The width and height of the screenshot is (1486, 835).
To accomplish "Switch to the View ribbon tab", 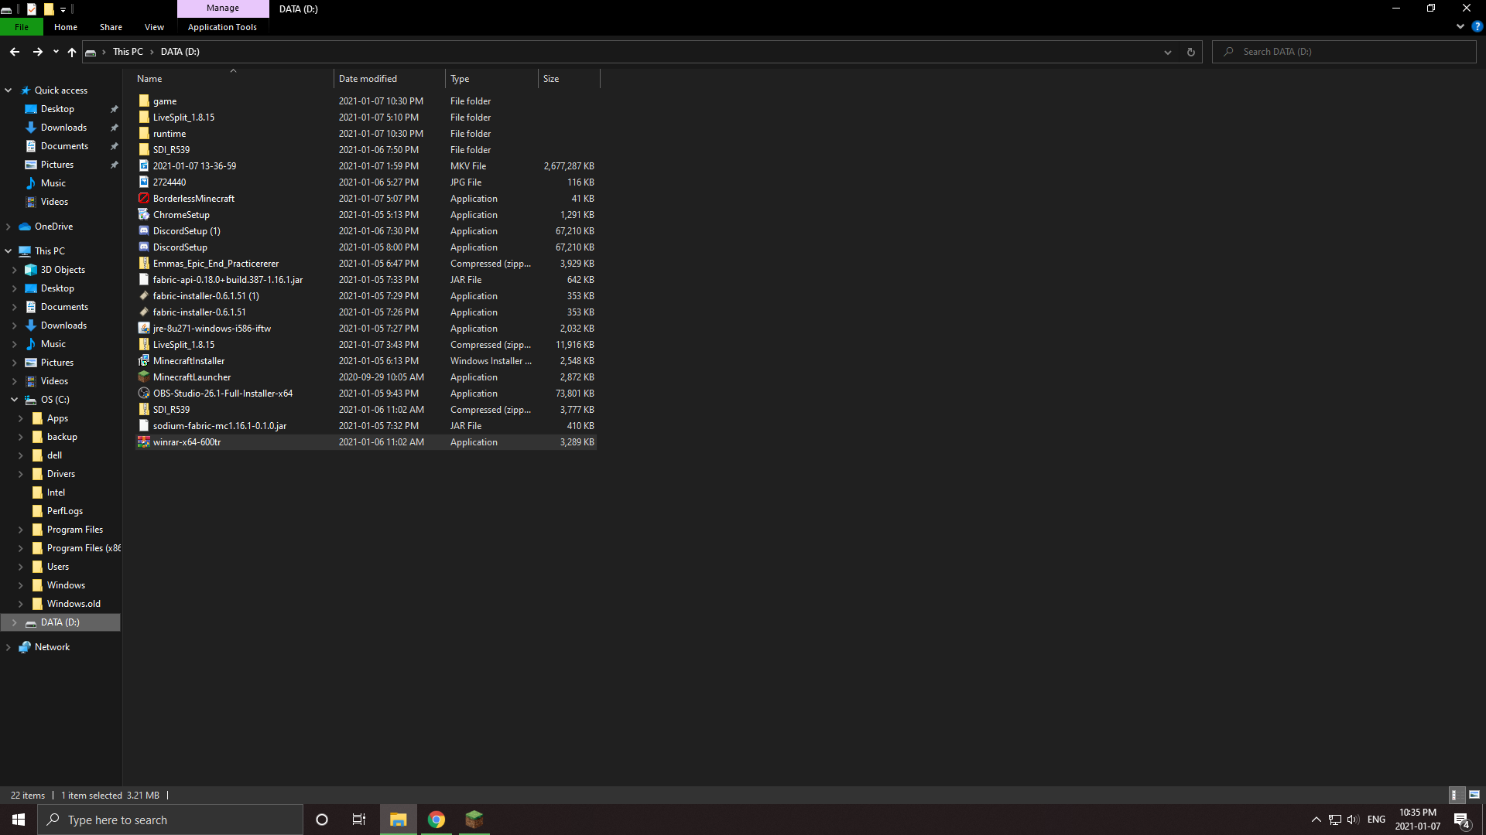I will click(153, 26).
